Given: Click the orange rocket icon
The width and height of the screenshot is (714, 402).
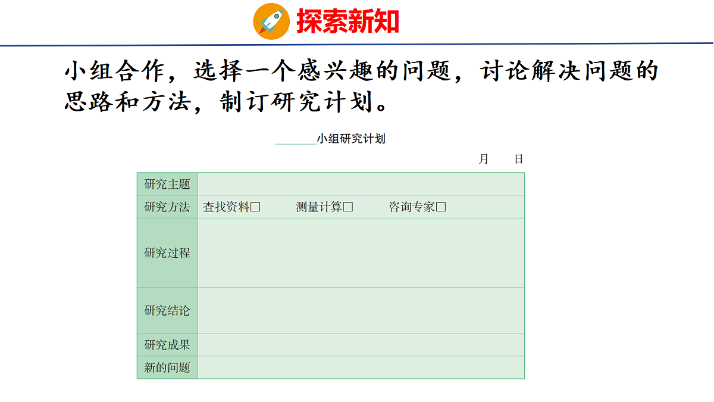Looking at the screenshot, I should pyautogui.click(x=272, y=21).
